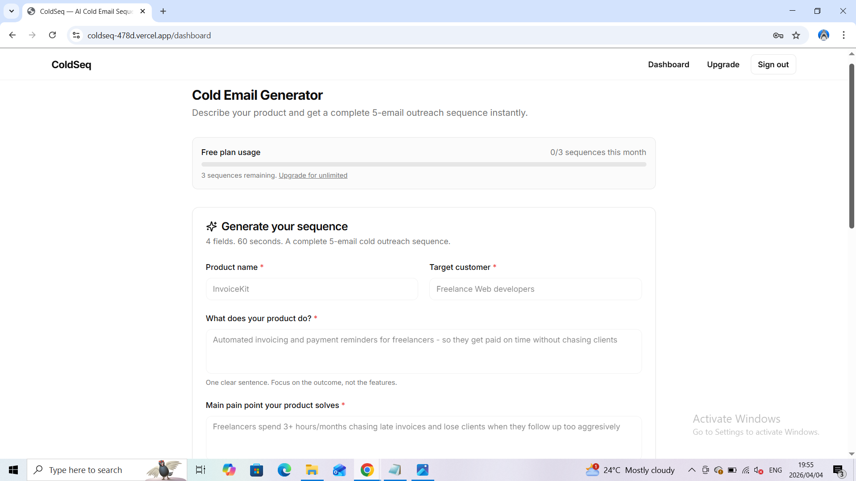The width and height of the screenshot is (856, 481).
Task: Launch File Explorer from the taskbar
Action: 312,470
